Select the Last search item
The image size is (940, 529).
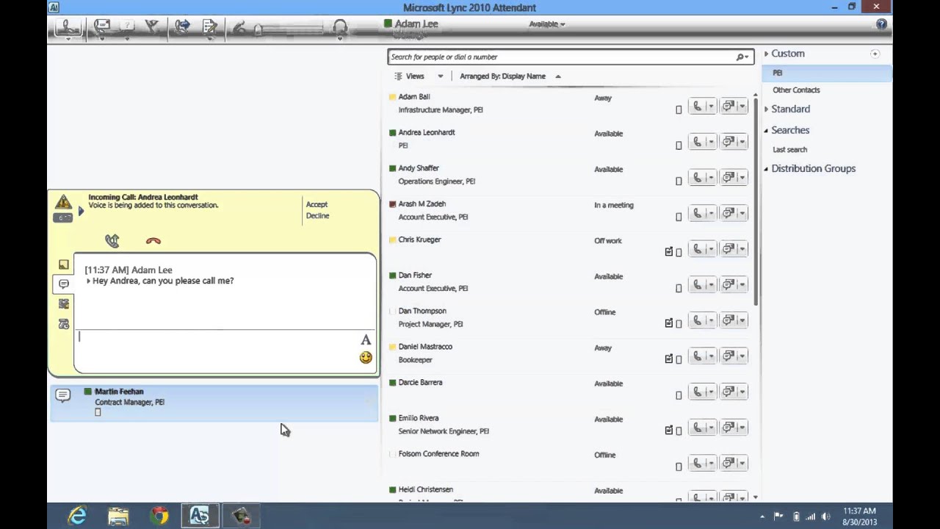[789, 150]
